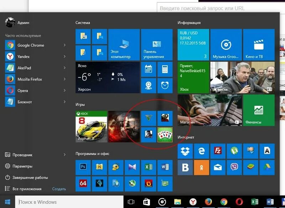Viewport: 285px width, 208px height.
Task: Launch the Viber tile
Action: 234,167
